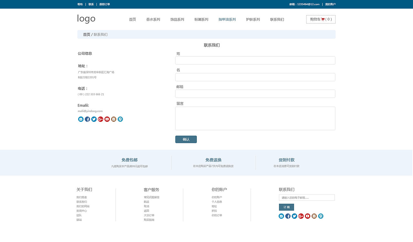Click the YouTube icon under company info
Screen dimensions: 413x242
point(107,119)
